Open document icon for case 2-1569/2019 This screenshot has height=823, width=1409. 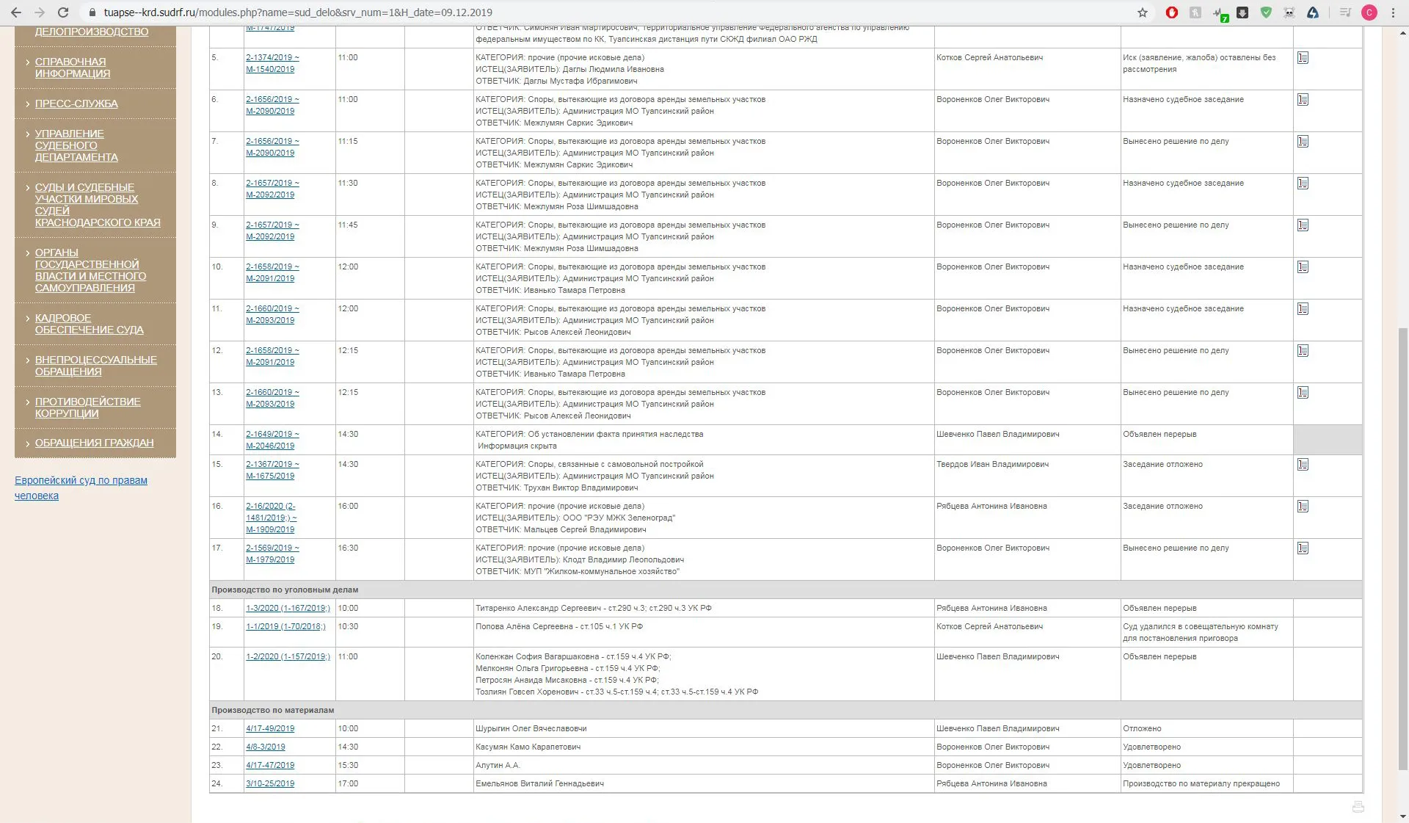(1303, 548)
